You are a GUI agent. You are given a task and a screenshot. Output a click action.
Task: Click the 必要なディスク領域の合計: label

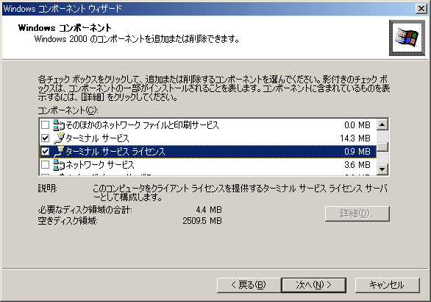pos(85,210)
